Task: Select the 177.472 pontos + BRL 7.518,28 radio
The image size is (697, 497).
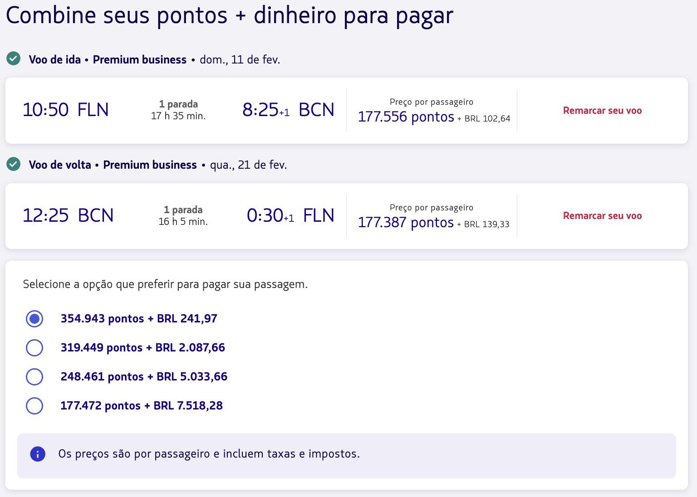Action: tap(34, 406)
